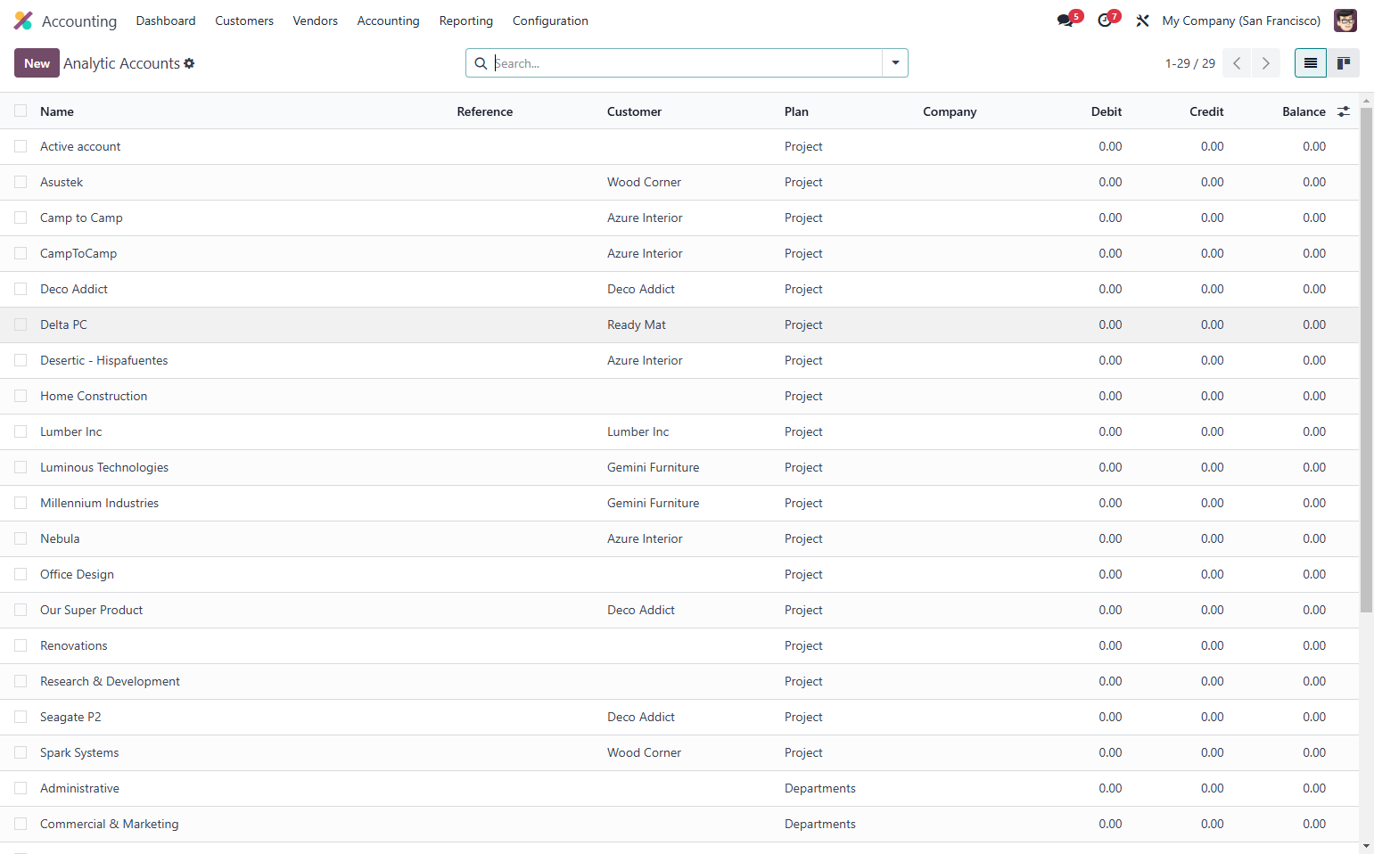Screen dimensions: 1374x854
Task: Open the Vendors menu
Action: pos(316,21)
